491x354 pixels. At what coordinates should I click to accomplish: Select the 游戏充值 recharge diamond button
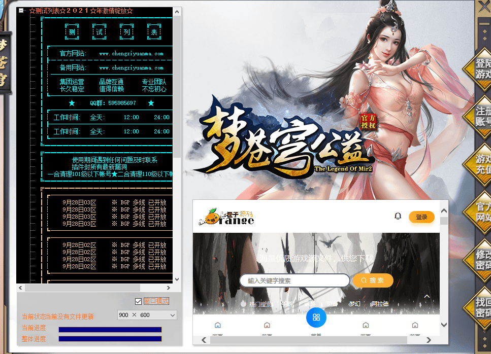480,164
